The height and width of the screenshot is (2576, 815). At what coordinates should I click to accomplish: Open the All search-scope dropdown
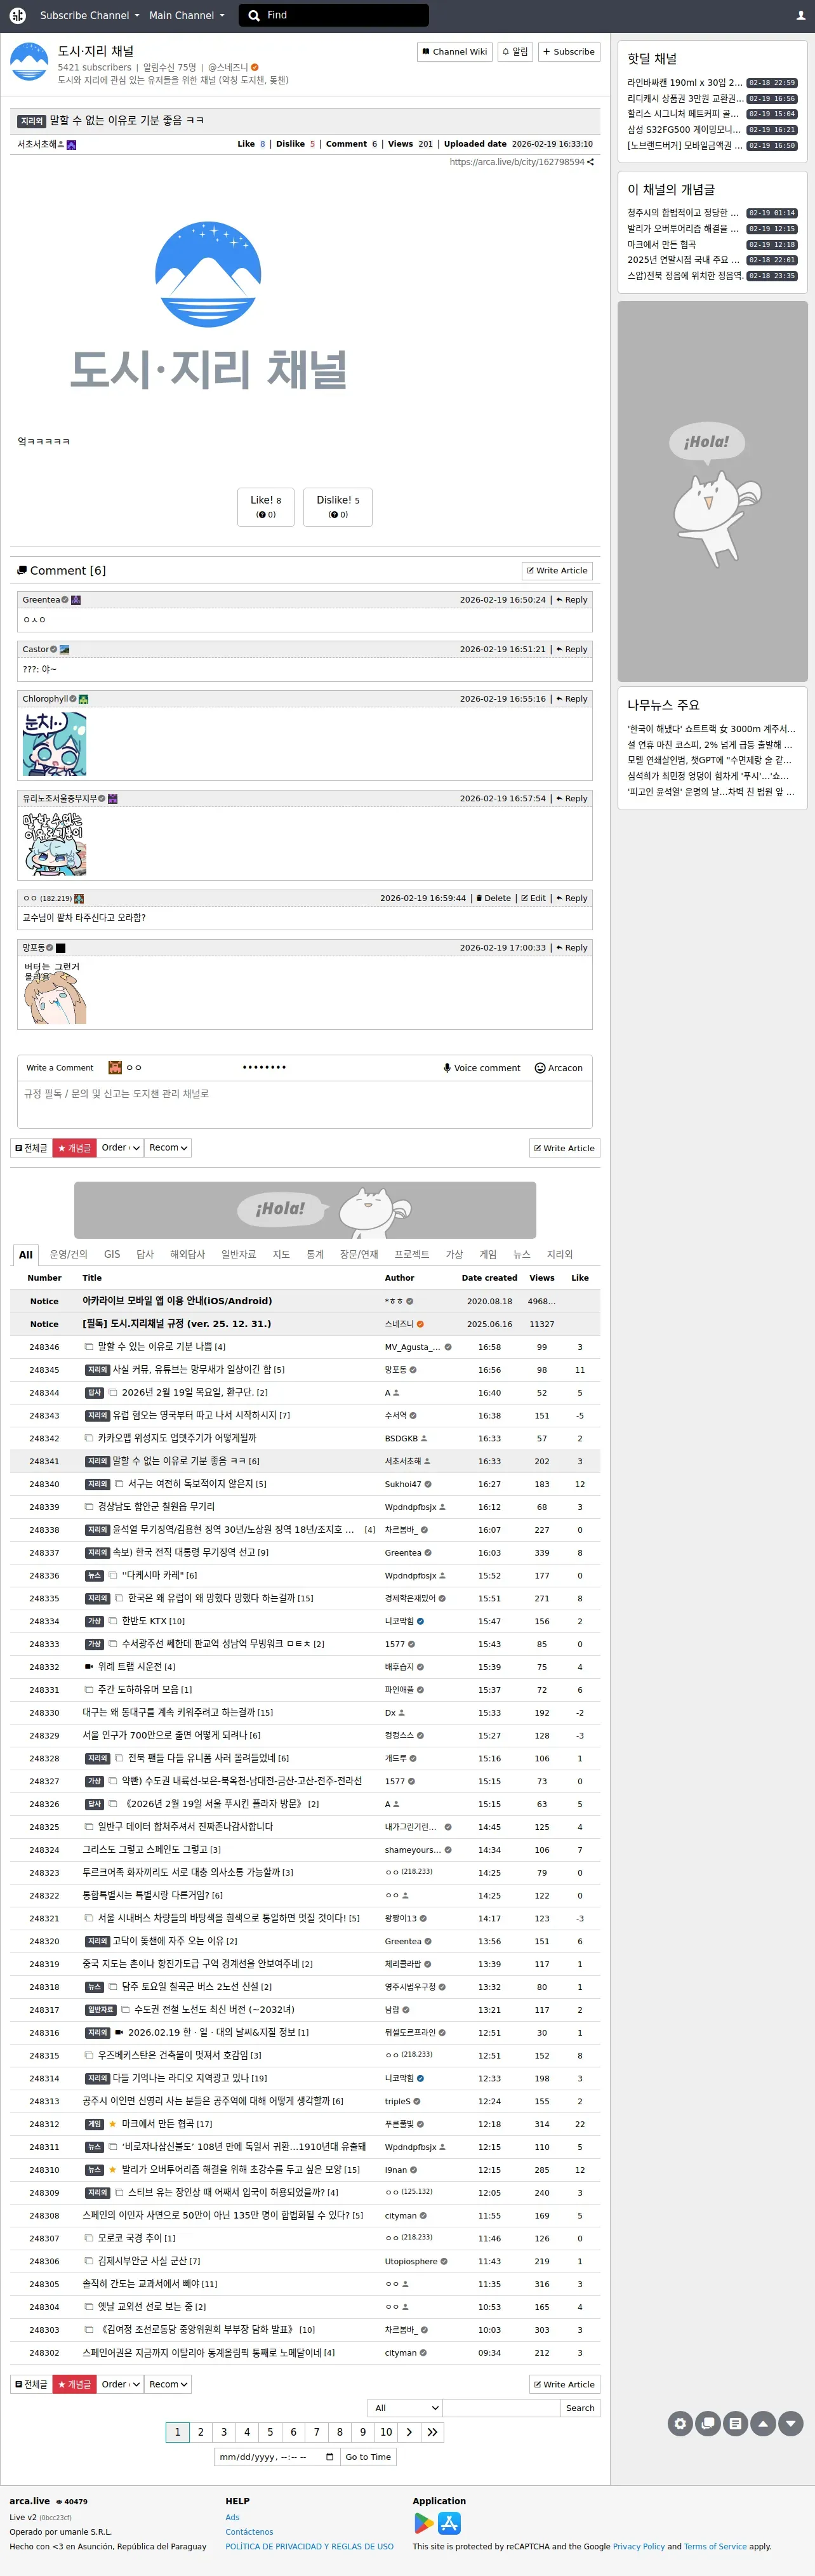click(x=405, y=2408)
